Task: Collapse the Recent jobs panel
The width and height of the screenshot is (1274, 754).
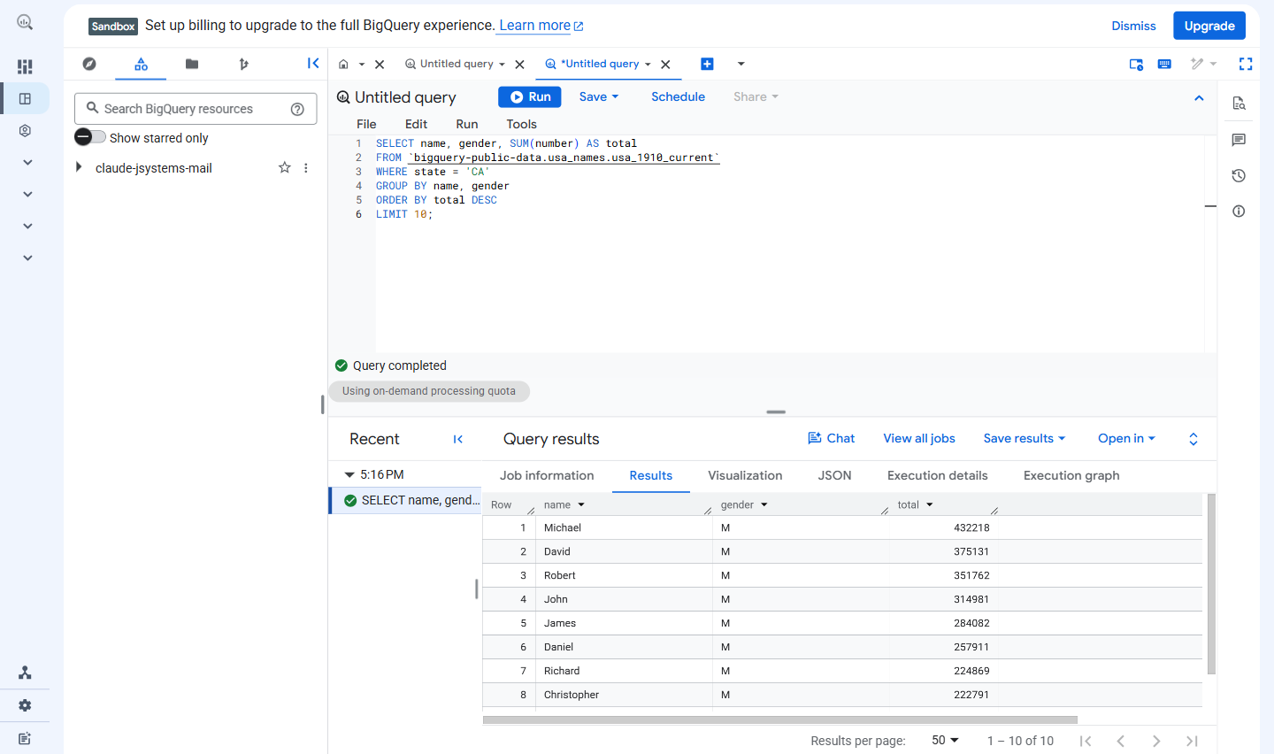Action: [457, 439]
